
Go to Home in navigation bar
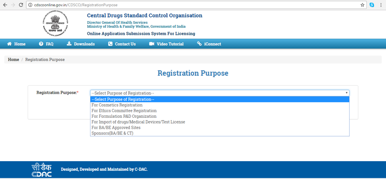tap(16, 44)
